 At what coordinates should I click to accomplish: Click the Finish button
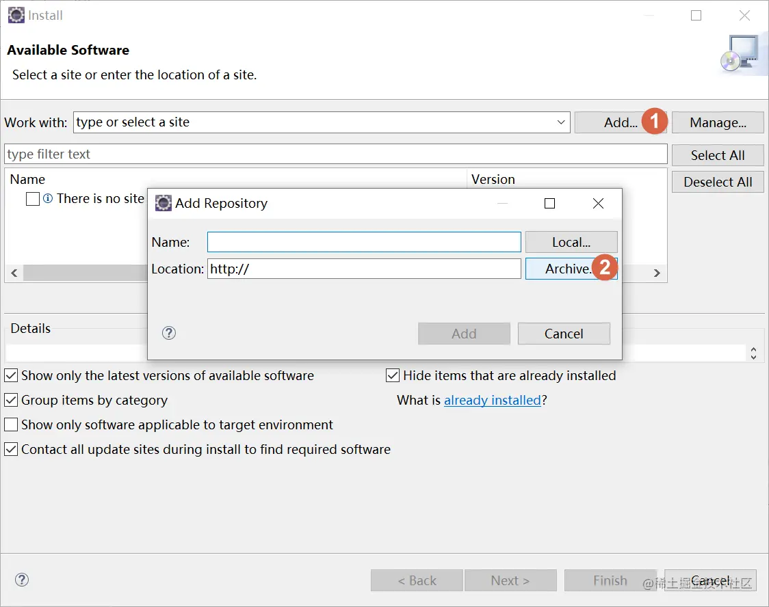pyautogui.click(x=610, y=580)
